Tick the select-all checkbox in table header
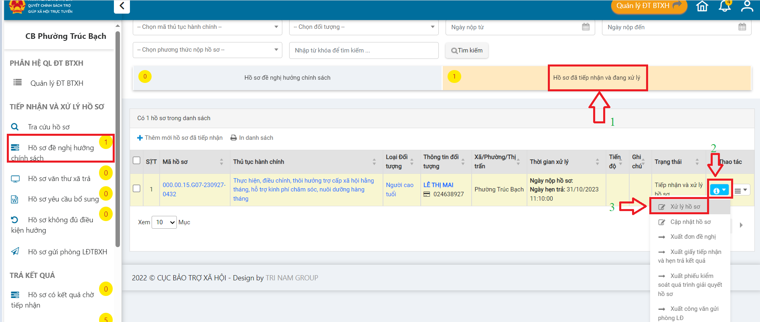The image size is (760, 322). coord(136,161)
